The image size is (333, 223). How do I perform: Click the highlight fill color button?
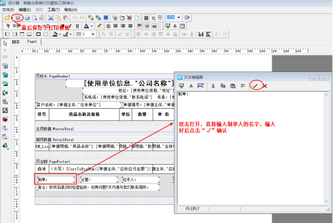[x=99, y=26]
